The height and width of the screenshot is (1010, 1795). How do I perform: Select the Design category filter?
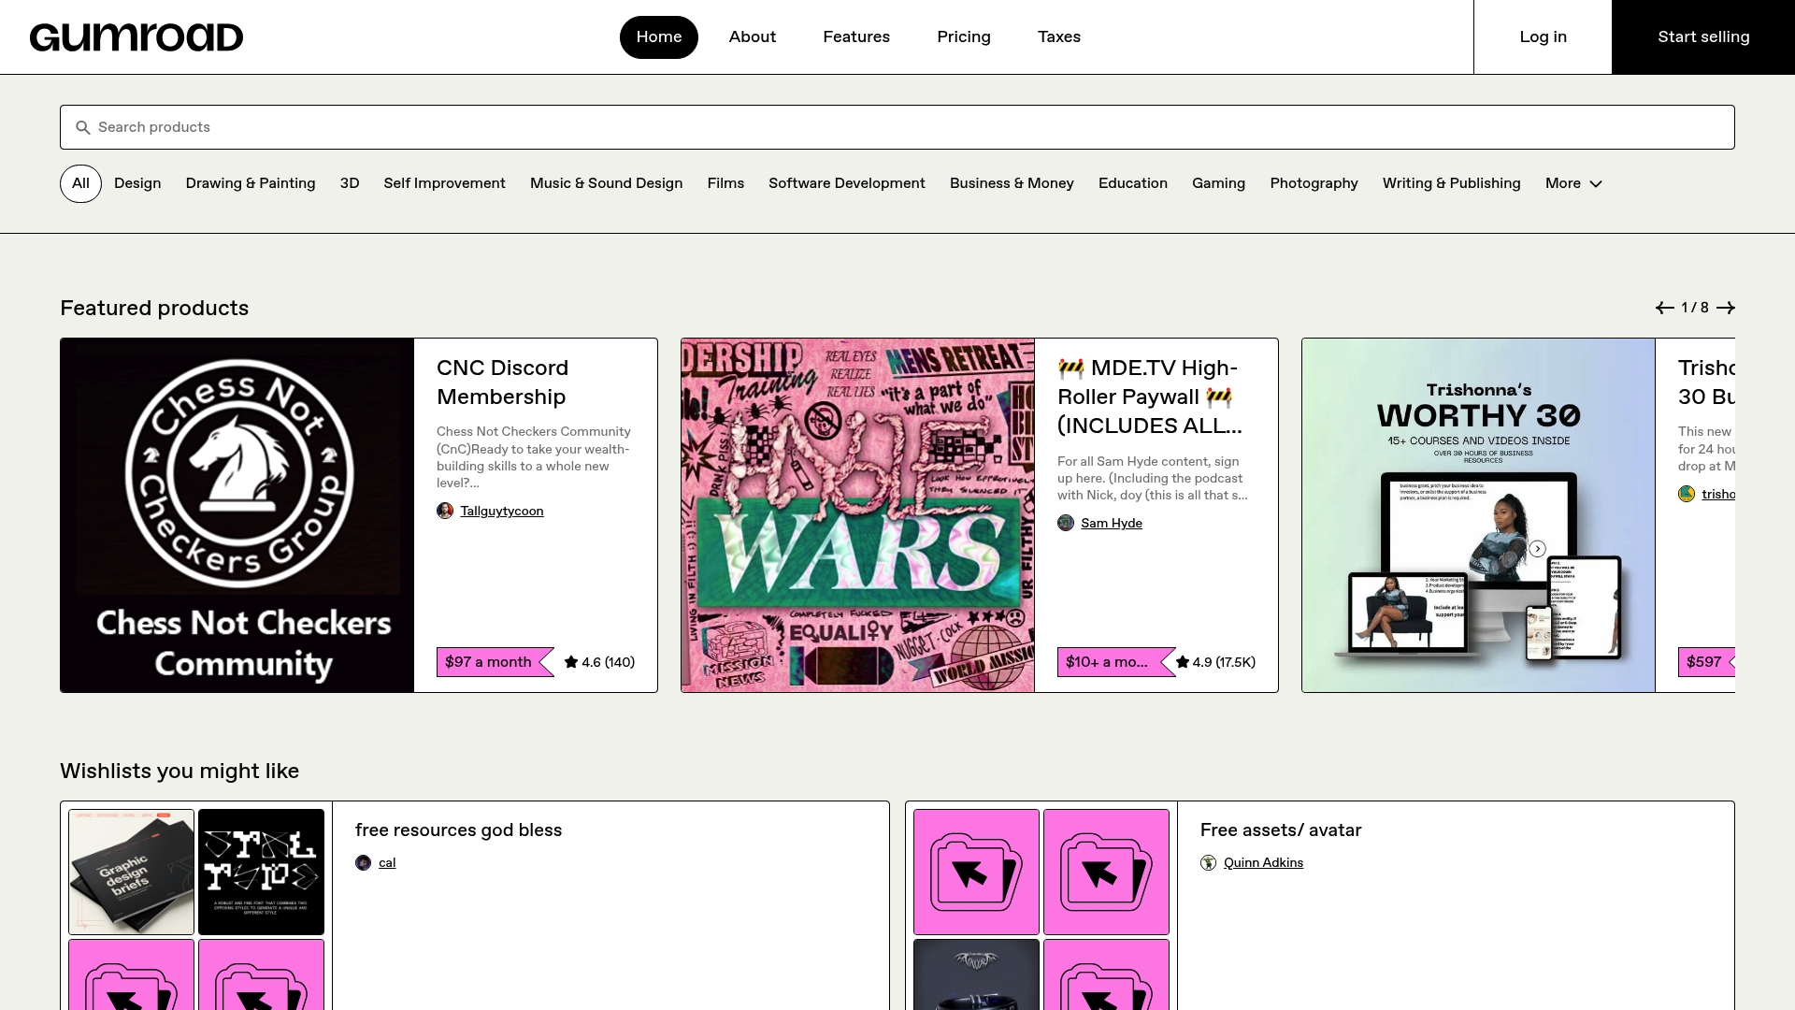tap(137, 183)
